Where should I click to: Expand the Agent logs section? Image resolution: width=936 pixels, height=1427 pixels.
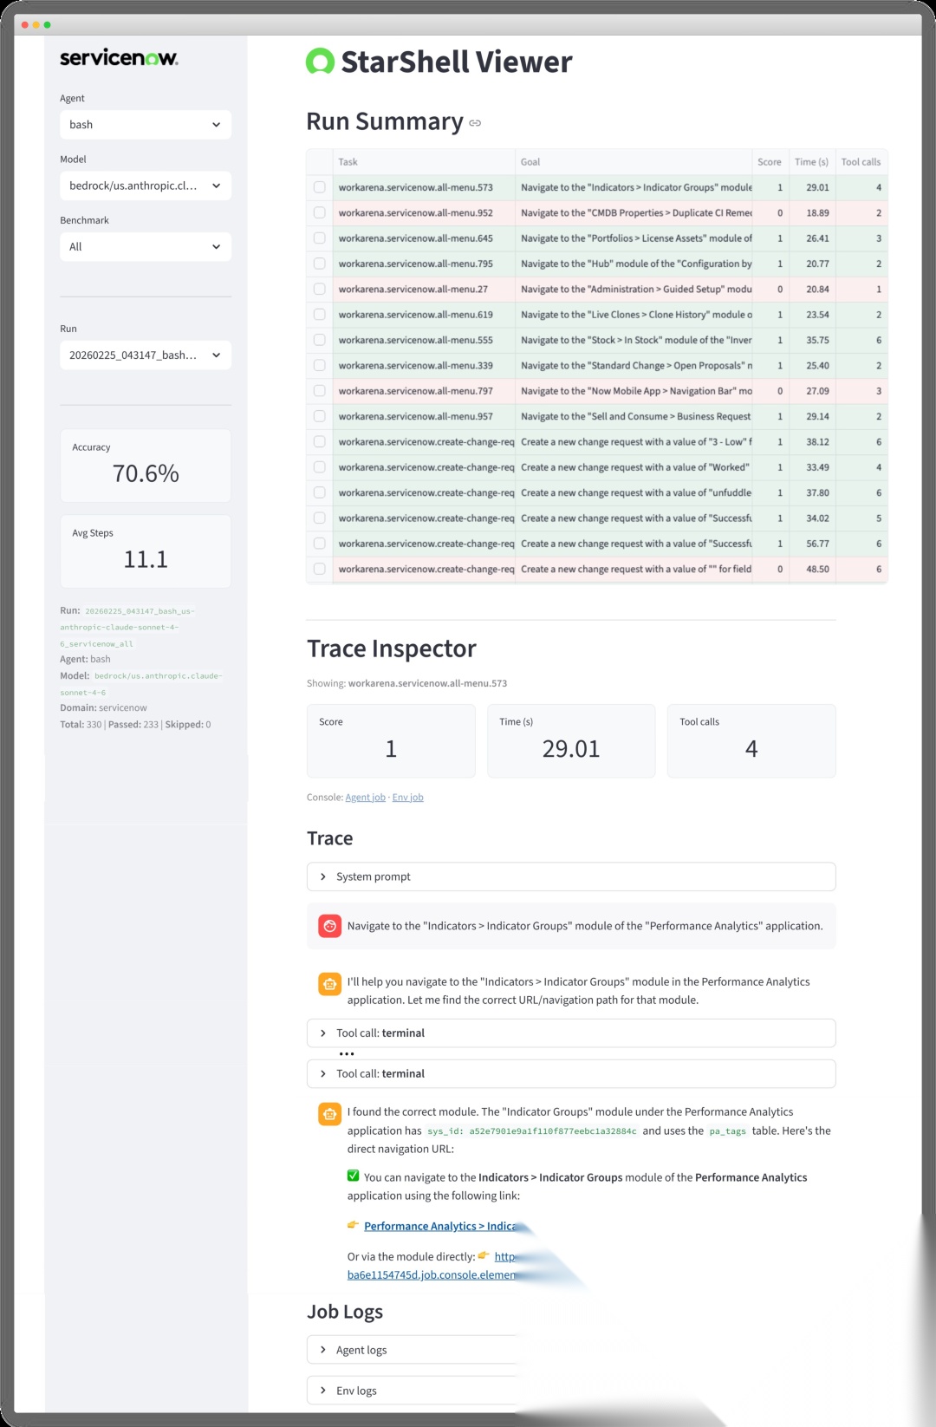coord(413,1350)
